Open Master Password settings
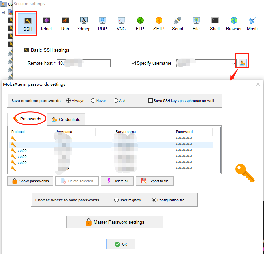Viewport: 264px width, 254px height. [114, 222]
